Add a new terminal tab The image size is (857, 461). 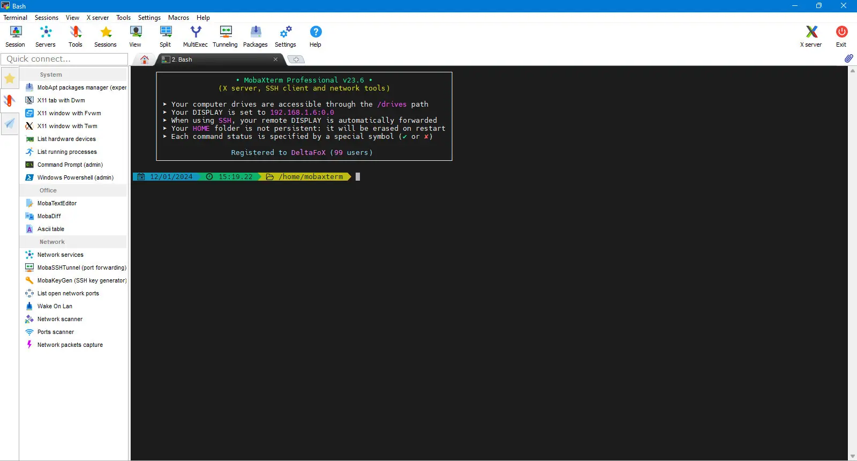click(x=296, y=60)
